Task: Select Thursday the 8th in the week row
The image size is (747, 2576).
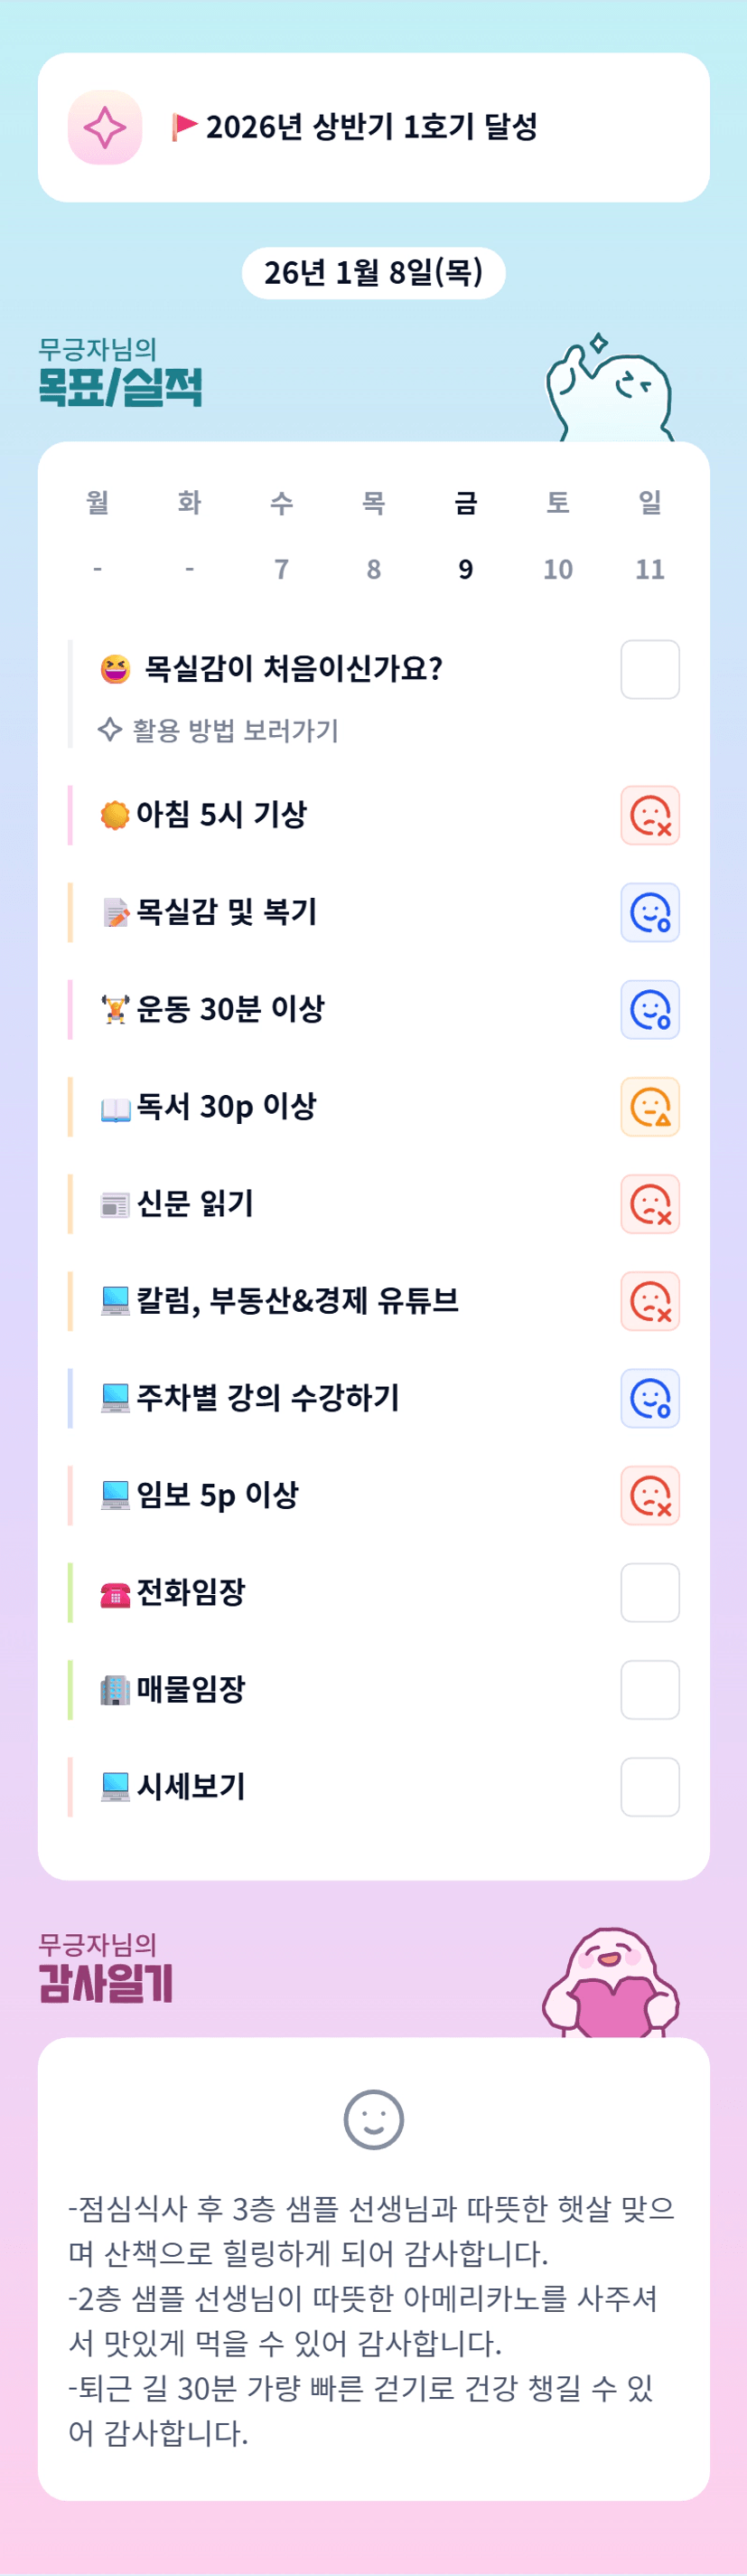Action: (374, 569)
